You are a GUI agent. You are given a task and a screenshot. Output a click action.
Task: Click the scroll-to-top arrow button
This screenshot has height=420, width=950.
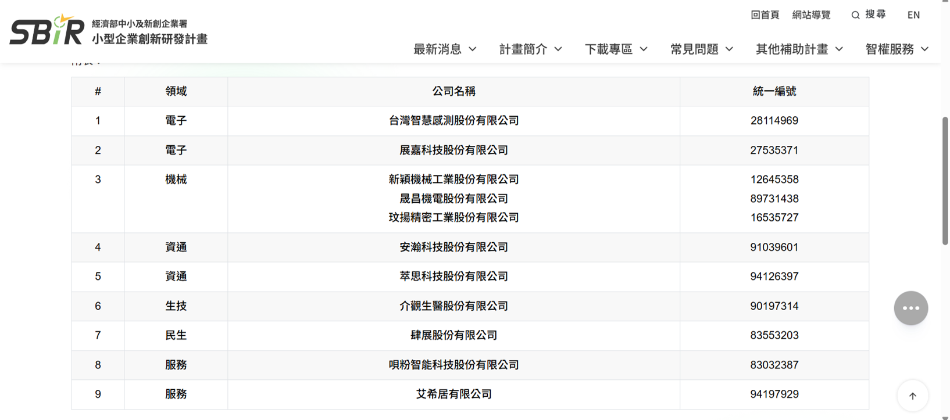(x=912, y=396)
